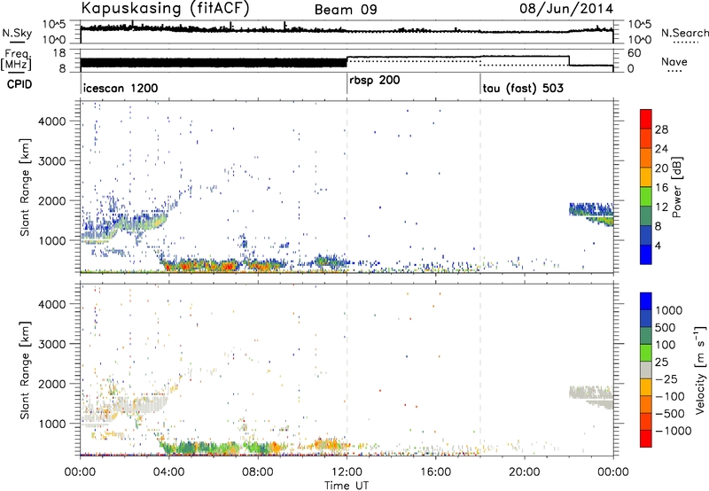Image resolution: width=709 pixels, height=491 pixels.
Task: Click the '4000' tick on the power panel axis
Action: point(52,121)
